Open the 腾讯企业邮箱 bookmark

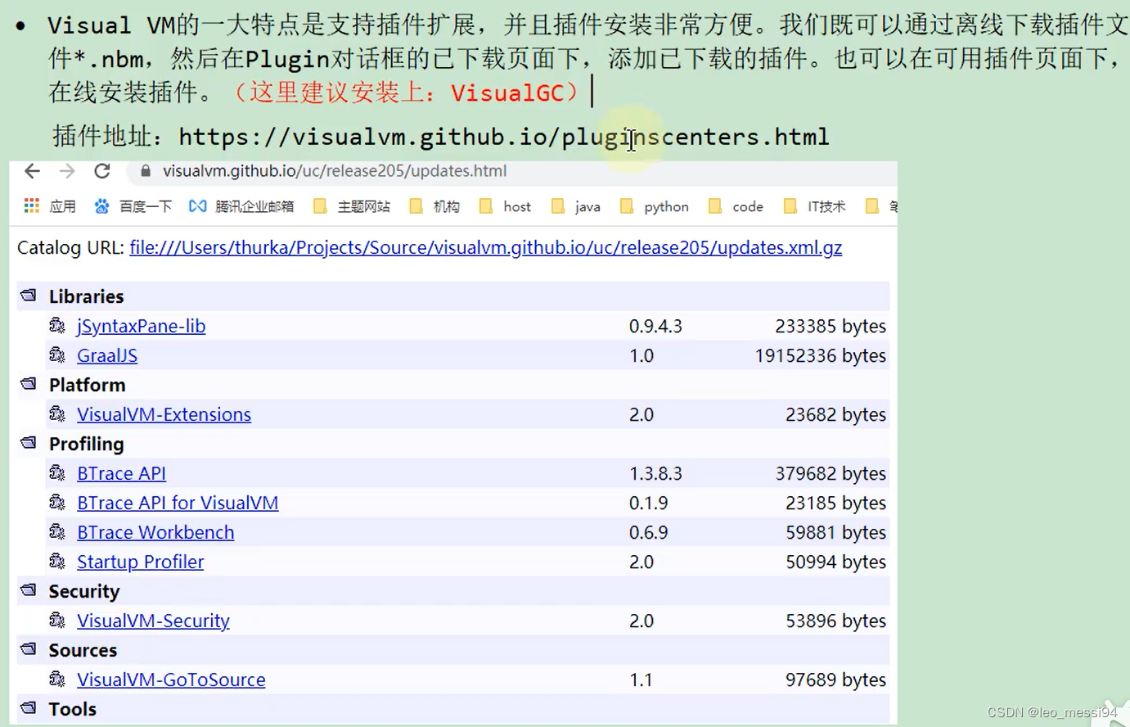point(241,206)
